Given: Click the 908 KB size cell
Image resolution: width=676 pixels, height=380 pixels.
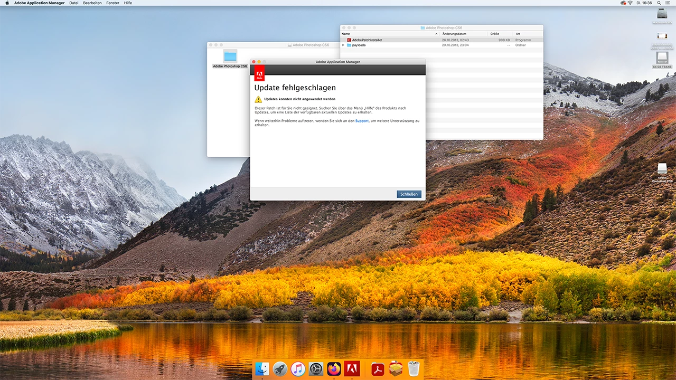Looking at the screenshot, I should [504, 40].
